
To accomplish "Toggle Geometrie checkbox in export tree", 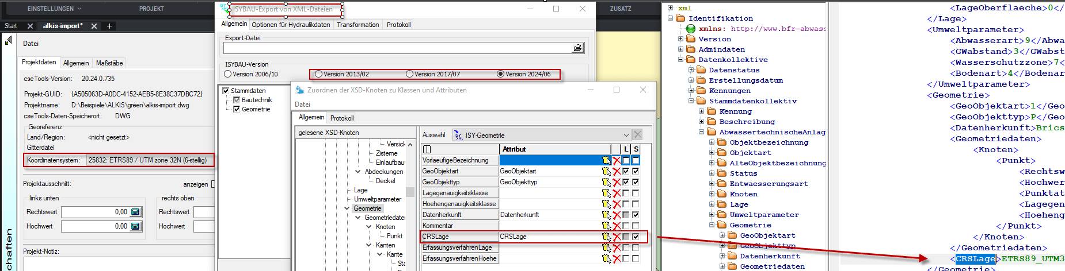I will tap(236, 109).
